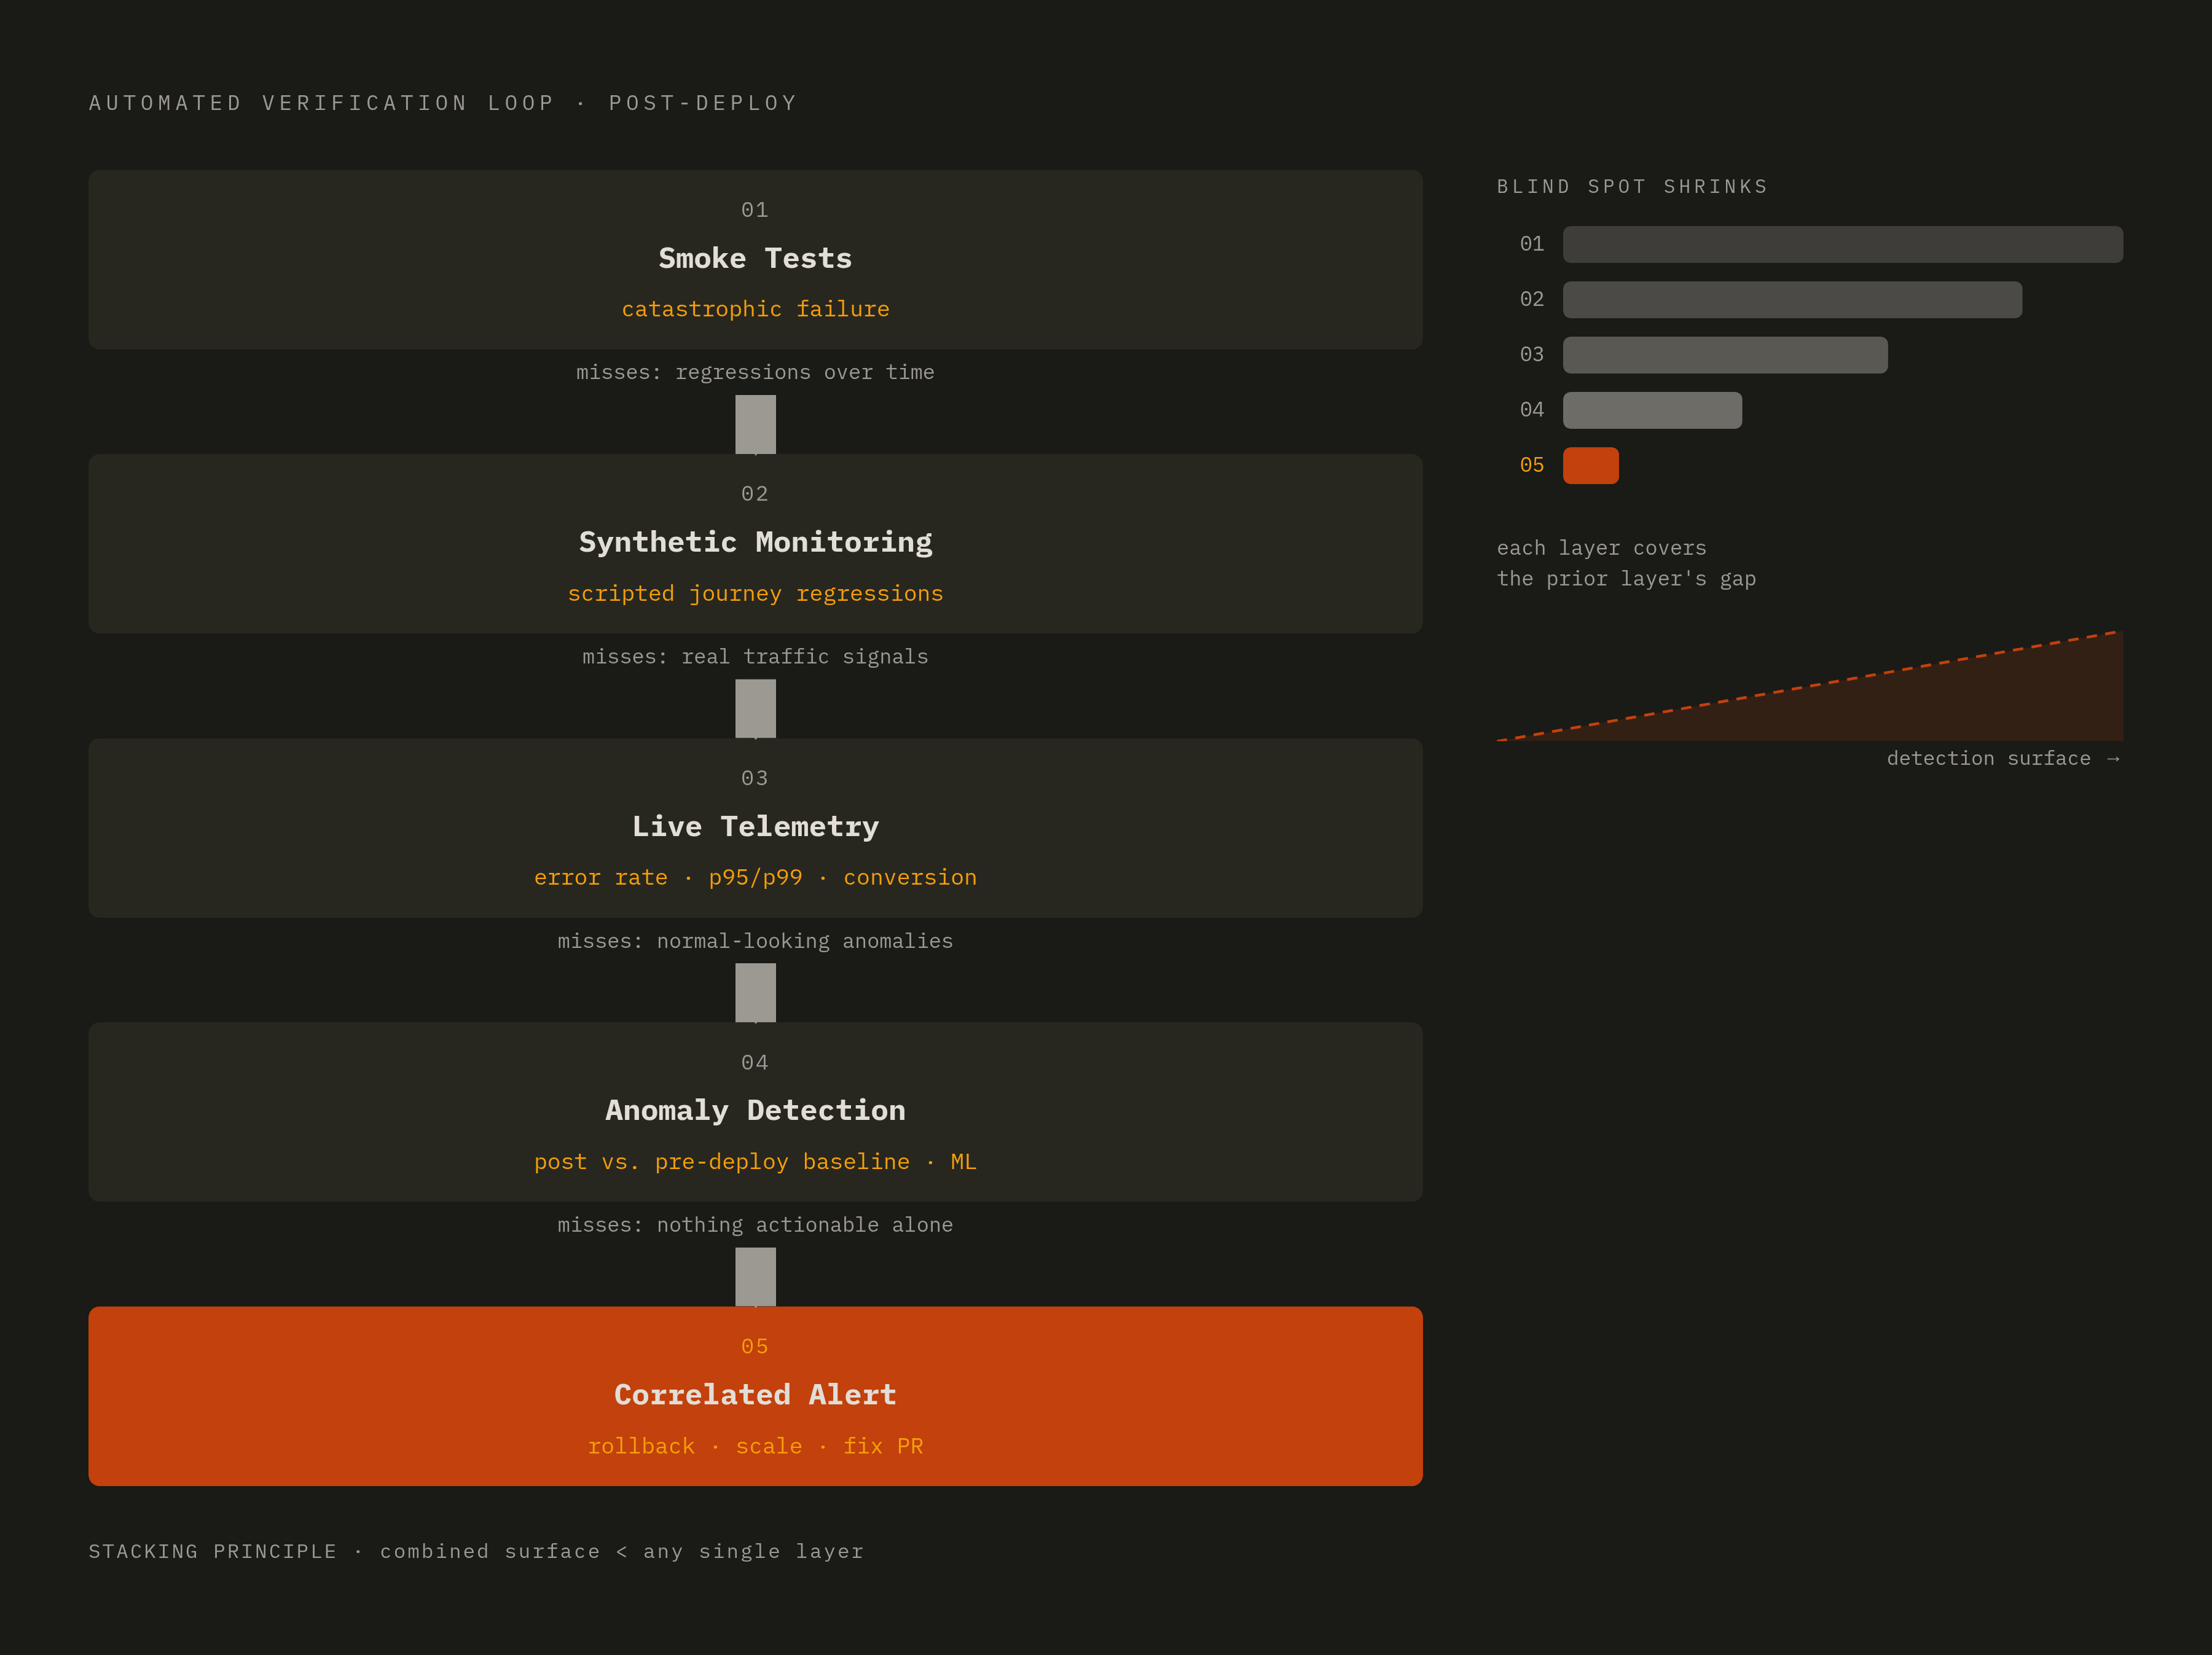Viewport: 2212px width, 1655px height.
Task: Click 'post vs. pre-deploy baseline · ML' text
Action: click(755, 1161)
